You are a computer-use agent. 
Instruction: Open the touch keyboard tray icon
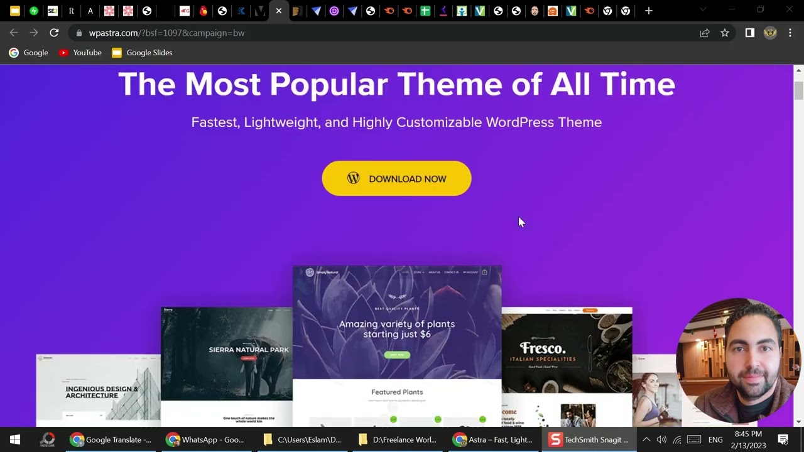[694, 439]
